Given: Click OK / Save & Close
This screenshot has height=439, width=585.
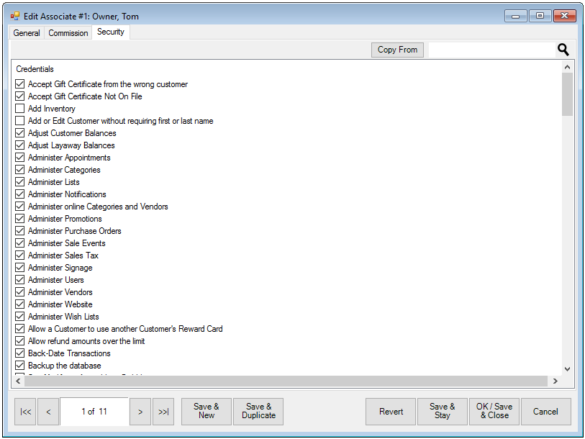Looking at the screenshot, I should point(494,412).
